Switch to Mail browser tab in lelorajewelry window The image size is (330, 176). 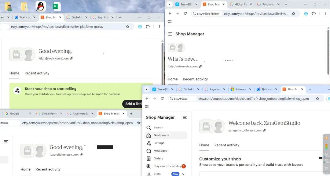(25, 17)
